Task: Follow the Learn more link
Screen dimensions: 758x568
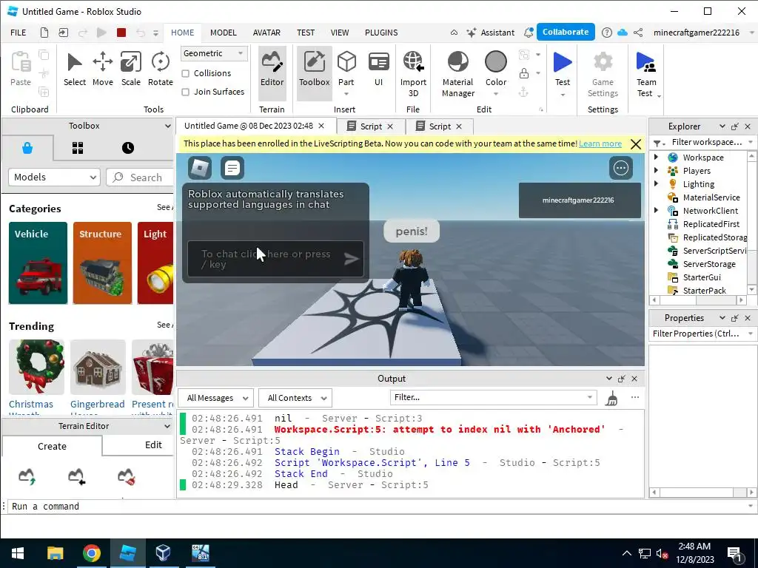Action: (x=600, y=143)
